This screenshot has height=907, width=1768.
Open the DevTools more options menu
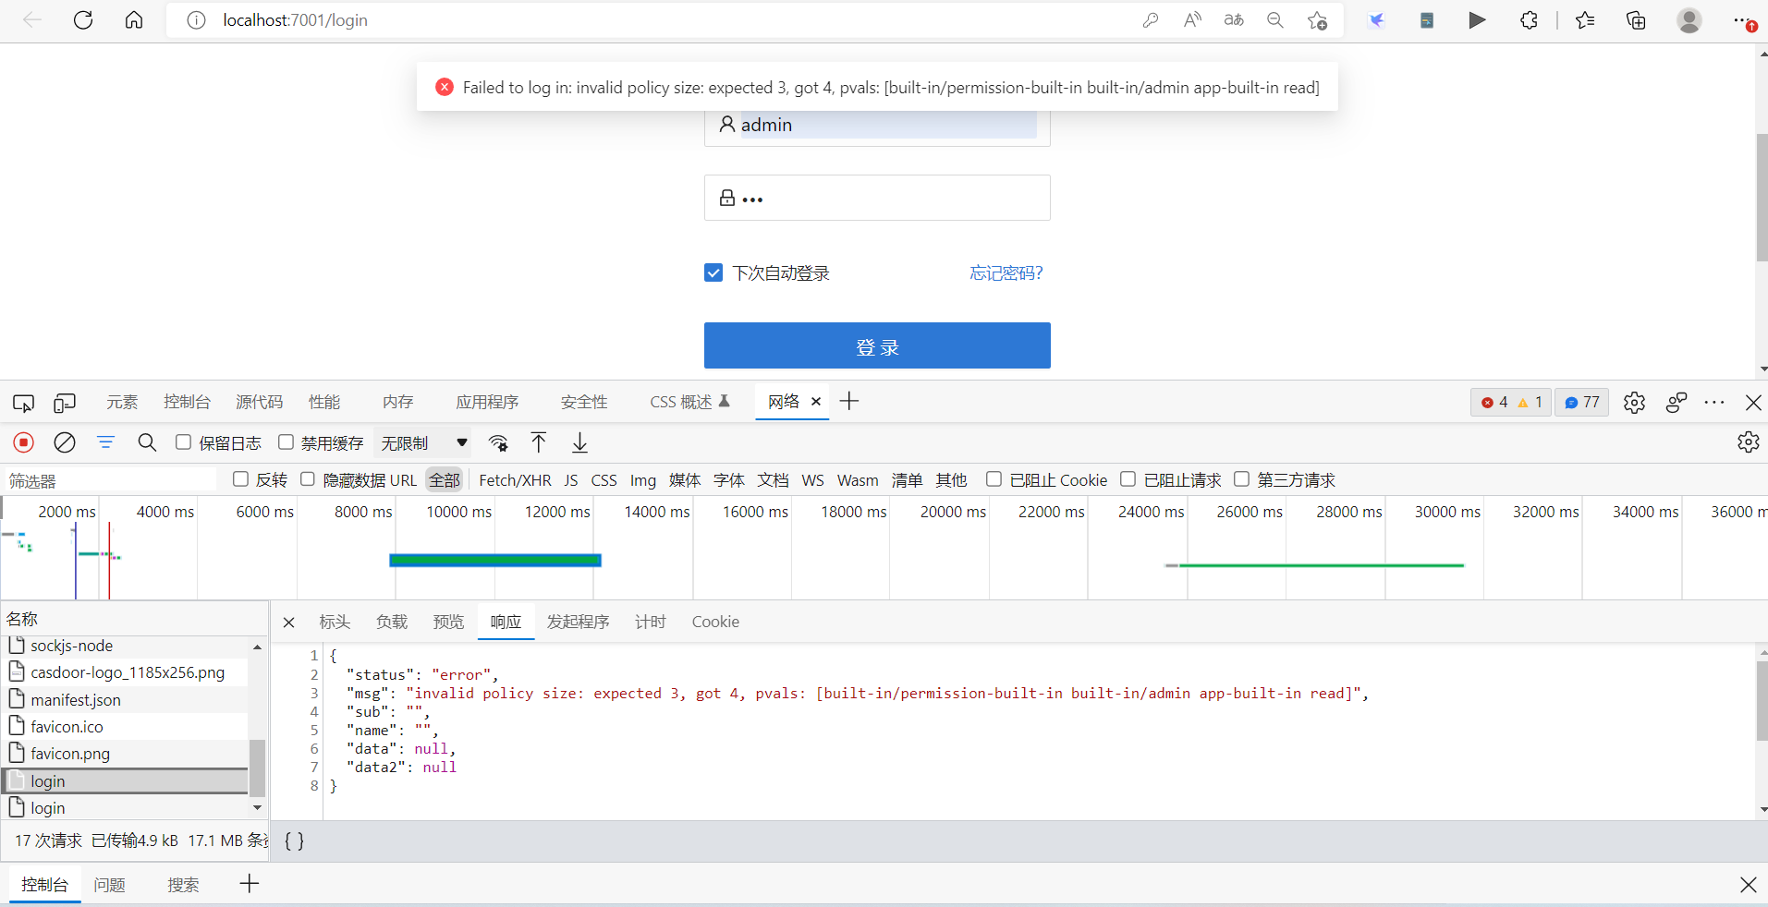[1716, 402]
